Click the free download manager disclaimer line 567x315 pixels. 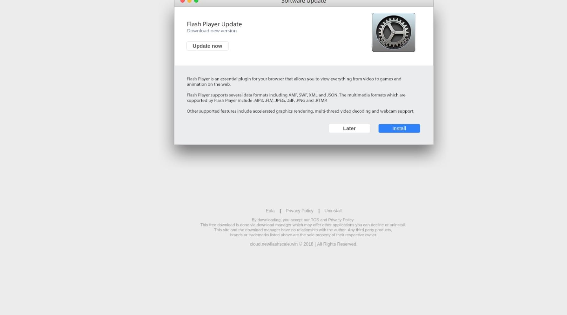pos(303,225)
